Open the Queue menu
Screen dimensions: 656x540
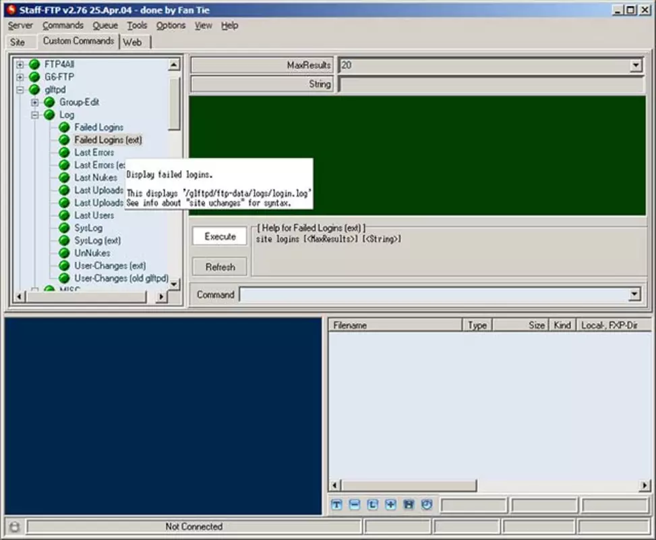coord(105,26)
